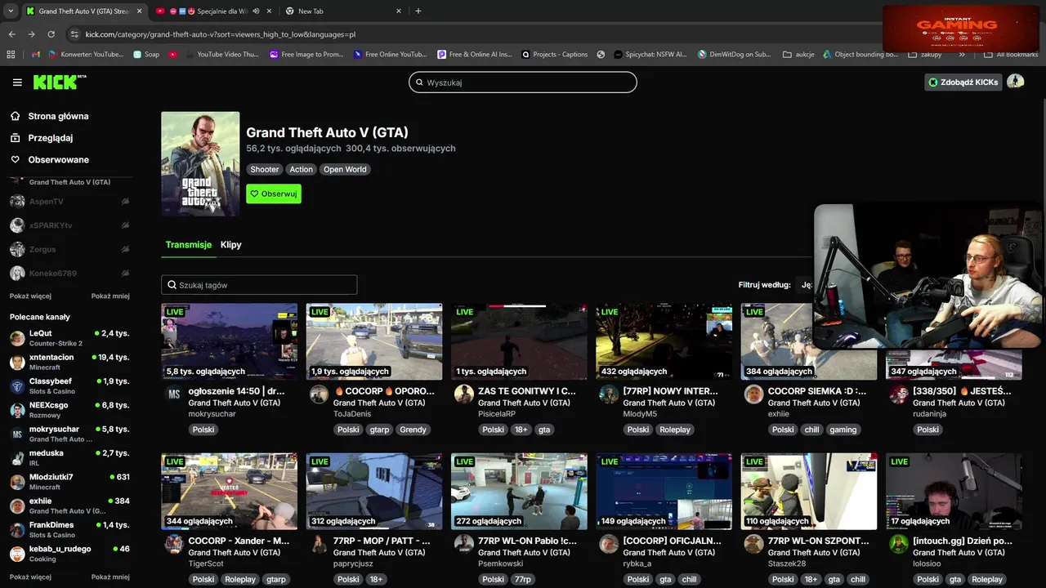Open the hamburger sidebar menu
The height and width of the screenshot is (588, 1046).
17,82
